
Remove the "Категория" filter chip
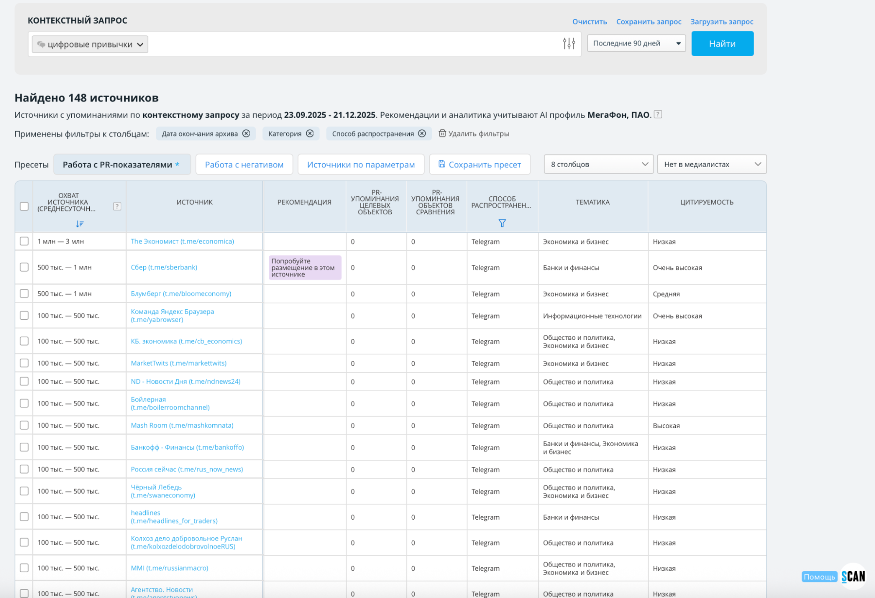coord(310,133)
